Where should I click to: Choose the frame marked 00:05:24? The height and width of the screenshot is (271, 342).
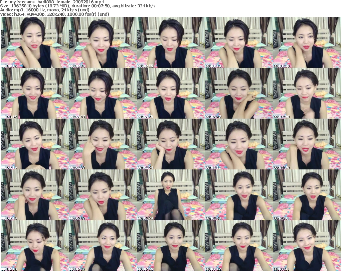(x=171, y=195)
